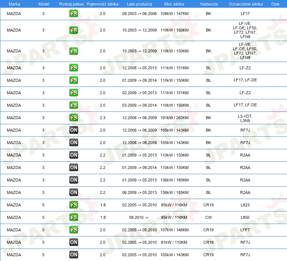Click the petrol PB icon in the LF17 108kW row
Screen dimensions: 287x261
tap(74, 14)
